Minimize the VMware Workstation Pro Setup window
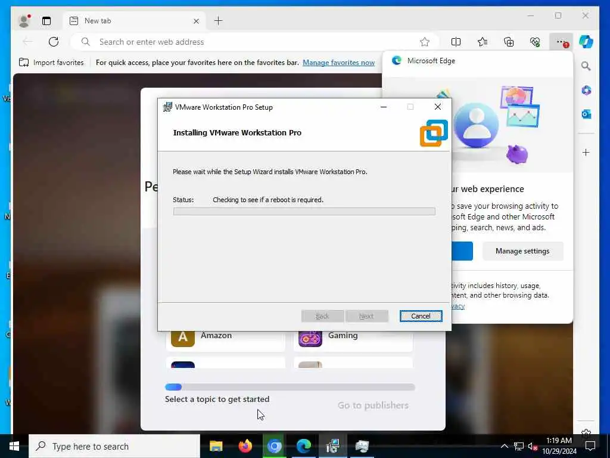The image size is (610, 458). point(384,107)
